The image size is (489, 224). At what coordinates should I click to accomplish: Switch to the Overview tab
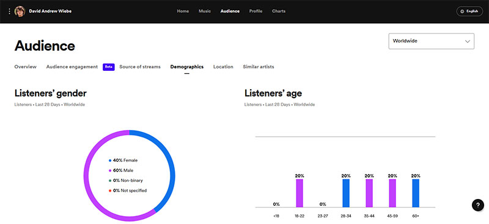[25, 67]
